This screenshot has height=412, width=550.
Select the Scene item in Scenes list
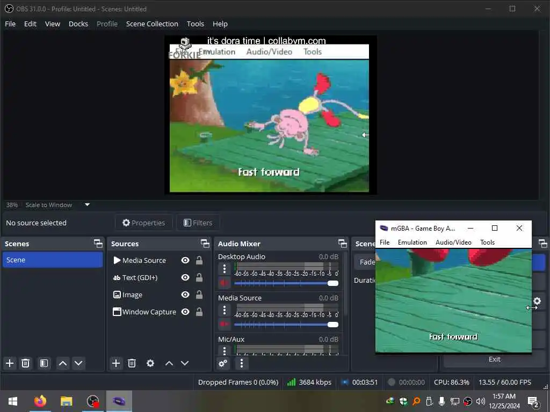[x=53, y=260]
